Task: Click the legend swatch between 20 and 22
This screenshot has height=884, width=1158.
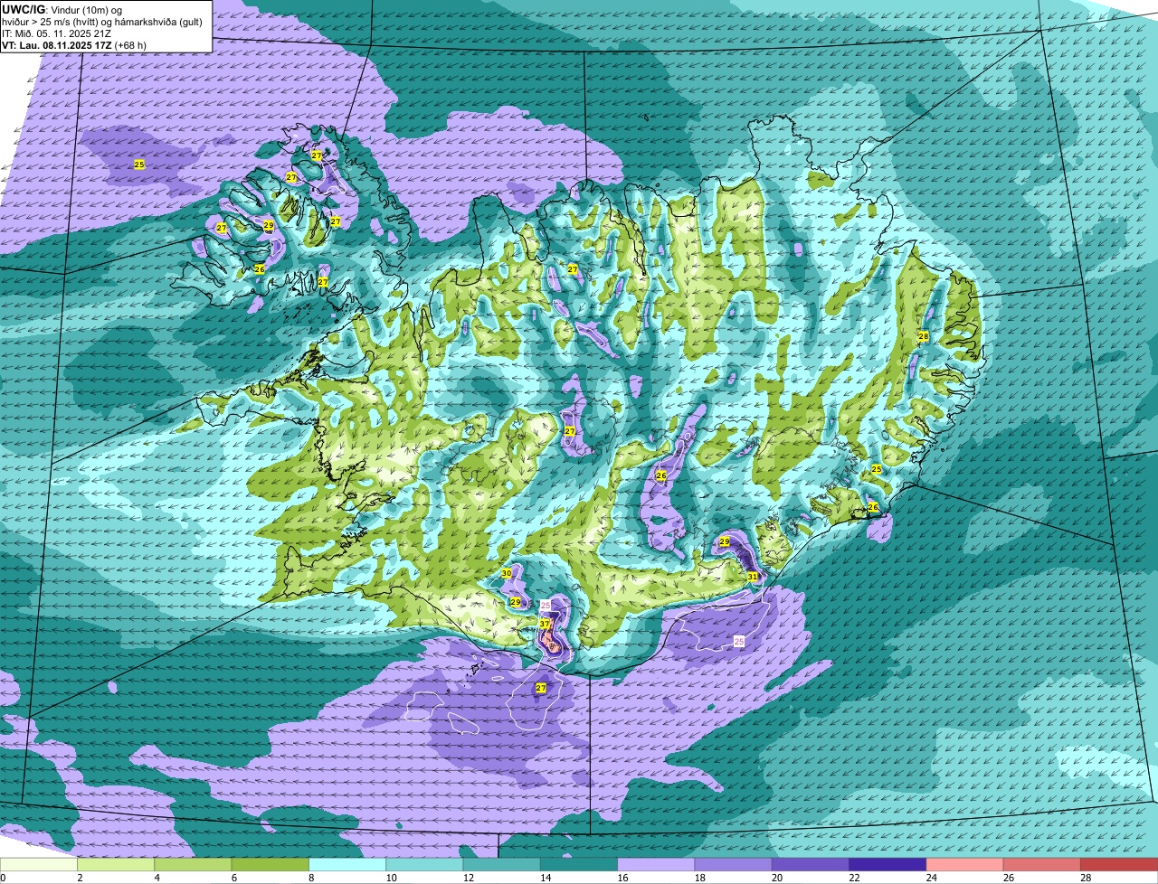Action: point(811,865)
